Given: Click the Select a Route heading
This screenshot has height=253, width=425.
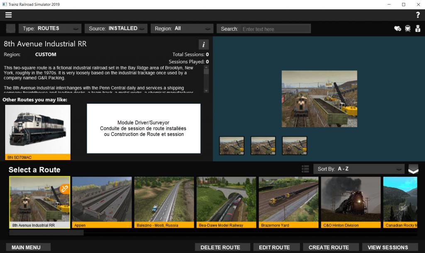Looking at the screenshot, I should (34, 170).
